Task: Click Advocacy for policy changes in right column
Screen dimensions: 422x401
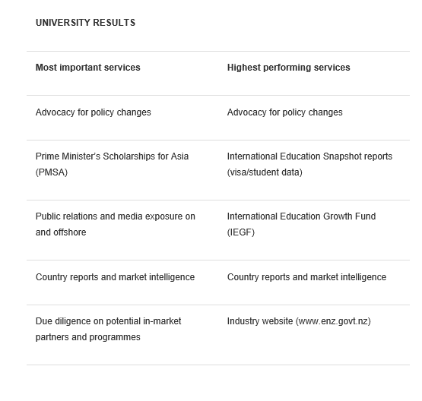Action: (284, 112)
